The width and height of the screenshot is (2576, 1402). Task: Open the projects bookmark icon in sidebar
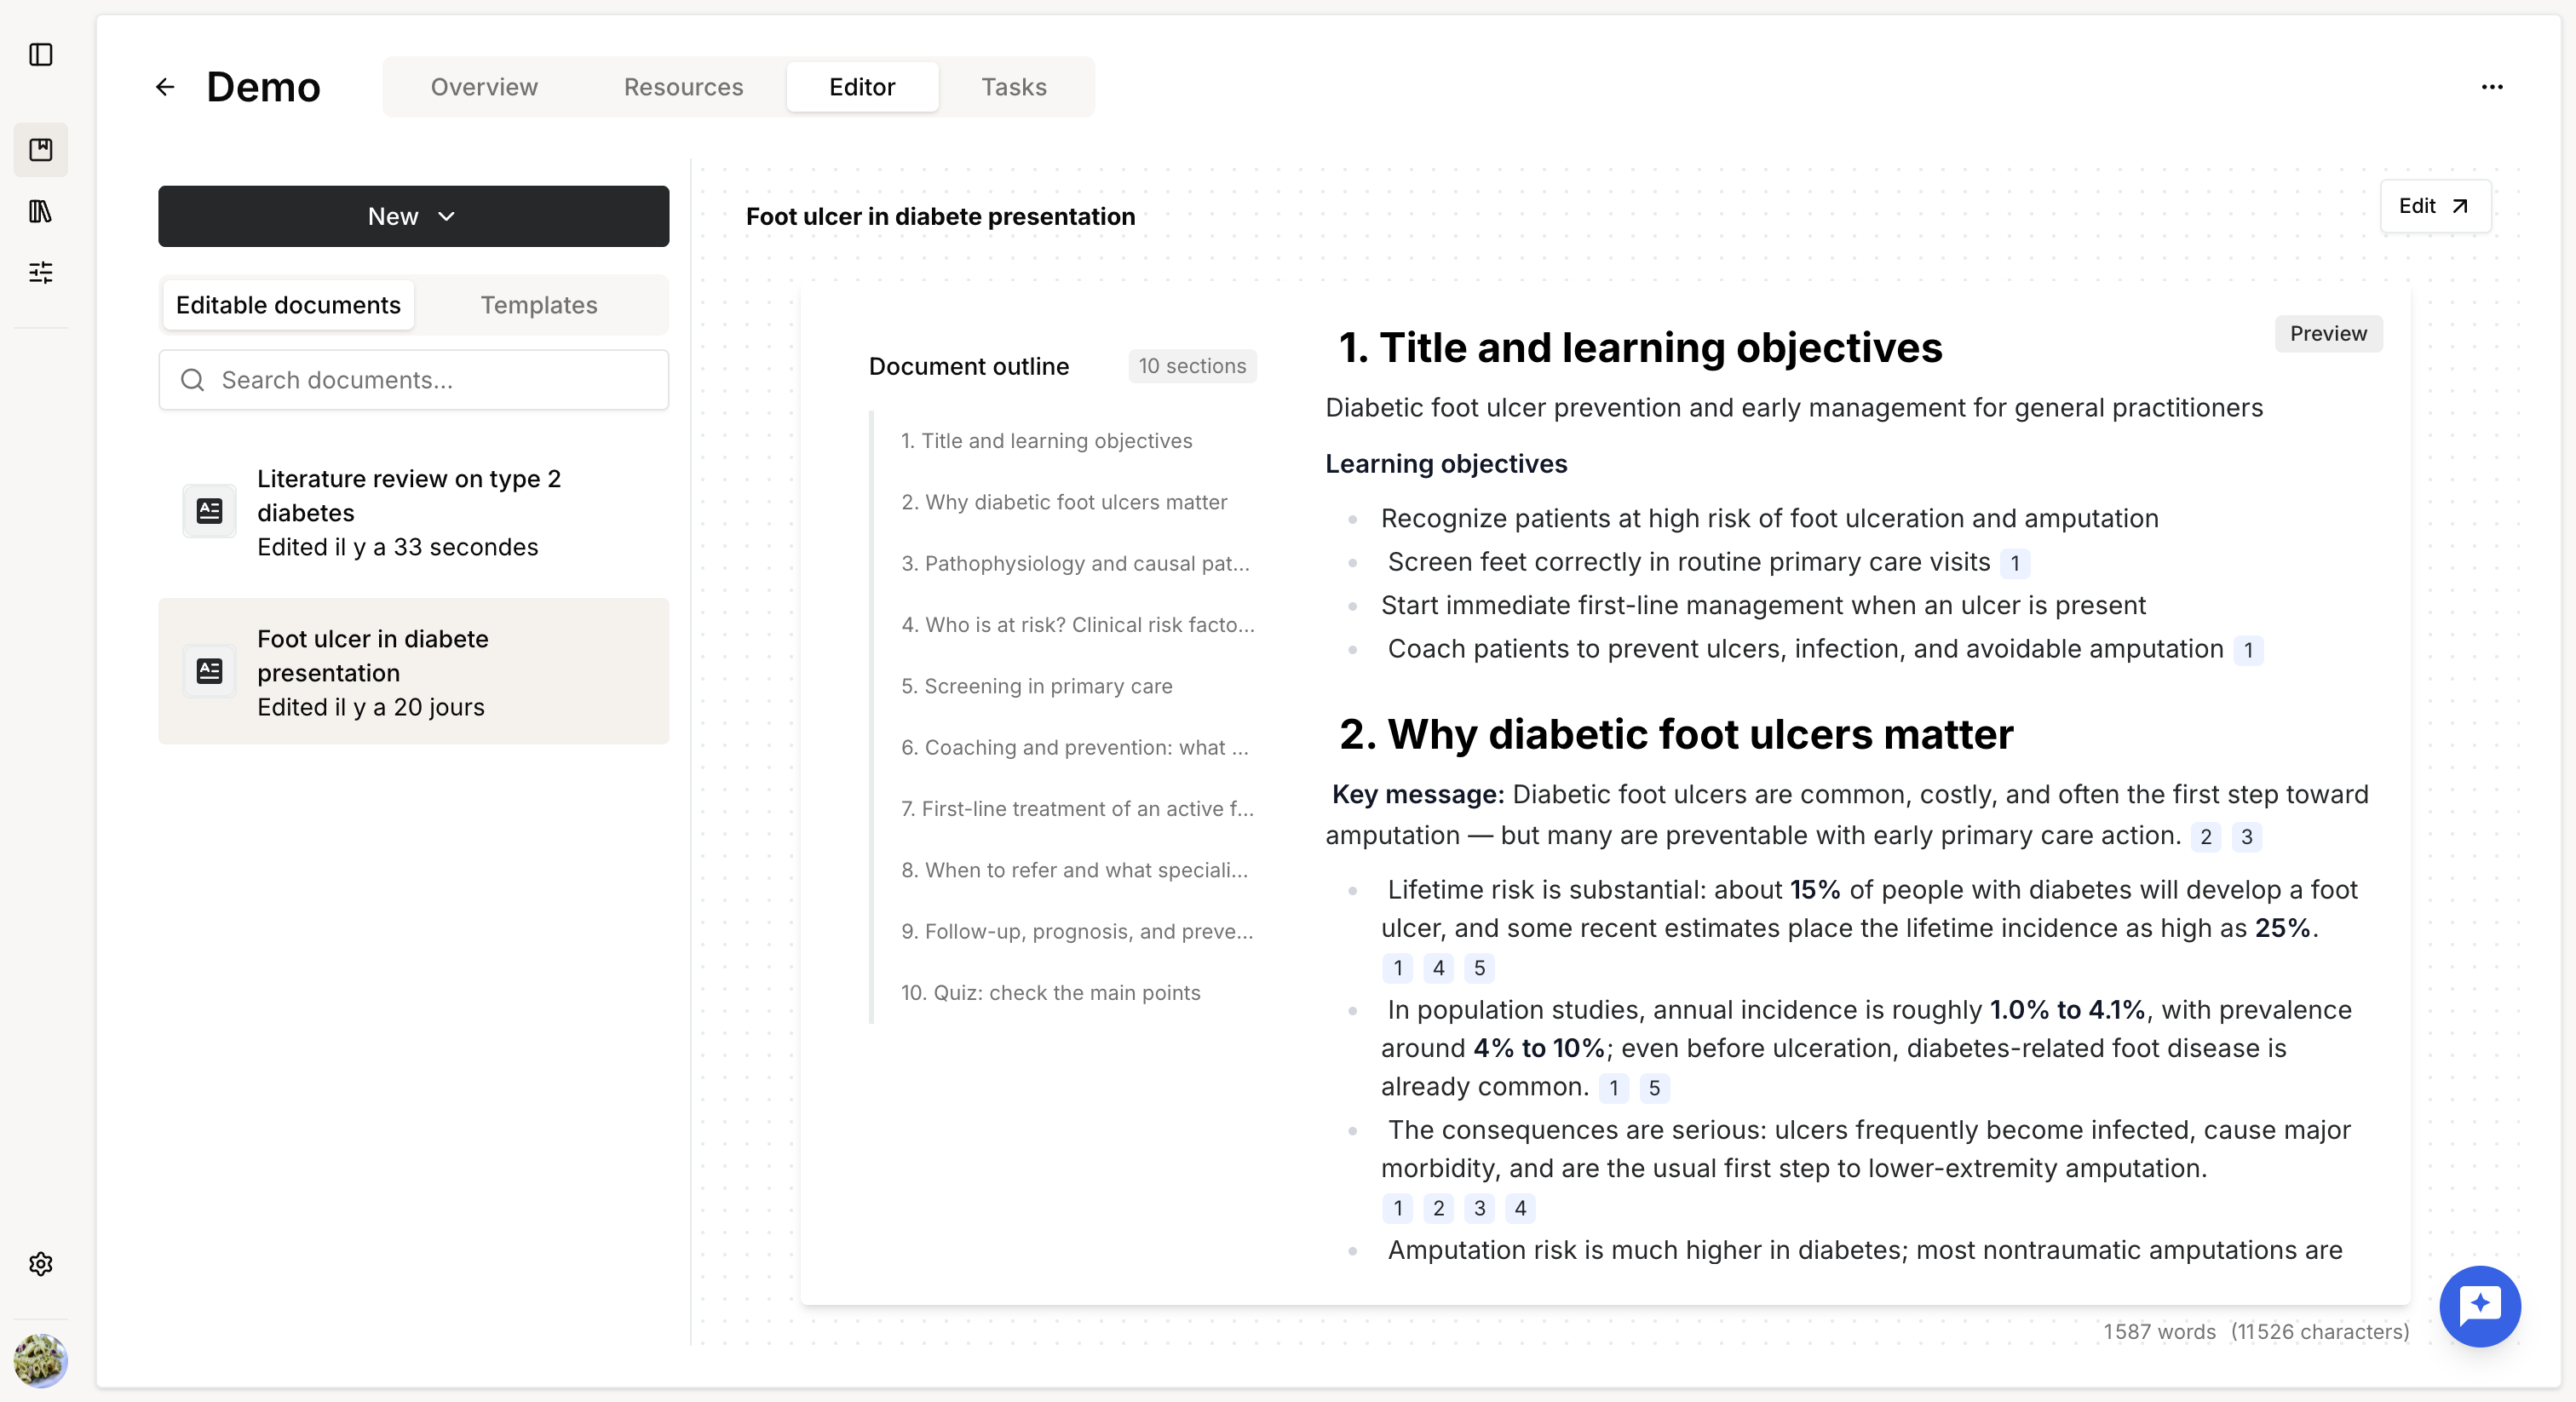point(41,150)
